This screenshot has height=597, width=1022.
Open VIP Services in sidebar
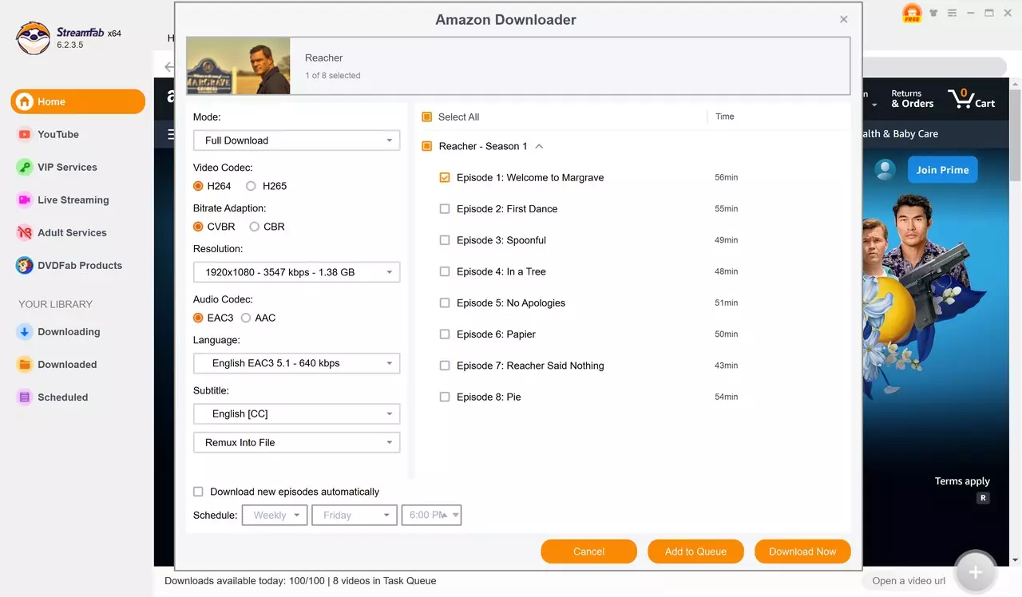click(67, 167)
